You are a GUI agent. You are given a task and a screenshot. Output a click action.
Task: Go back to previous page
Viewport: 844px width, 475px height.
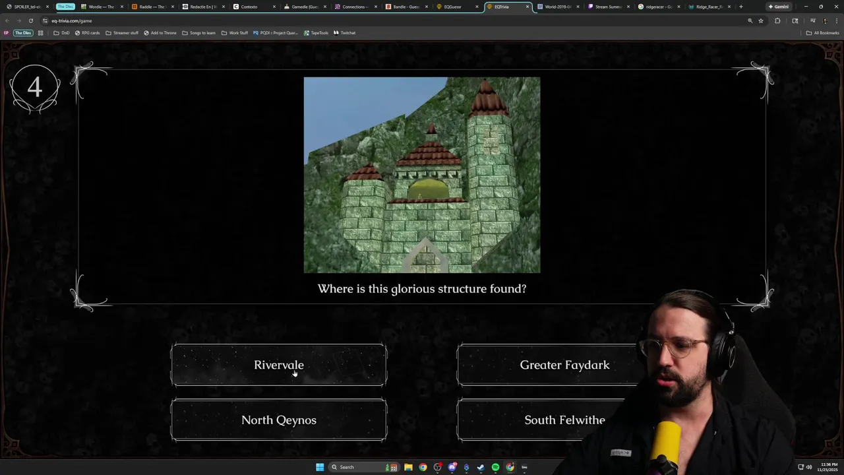(x=7, y=20)
